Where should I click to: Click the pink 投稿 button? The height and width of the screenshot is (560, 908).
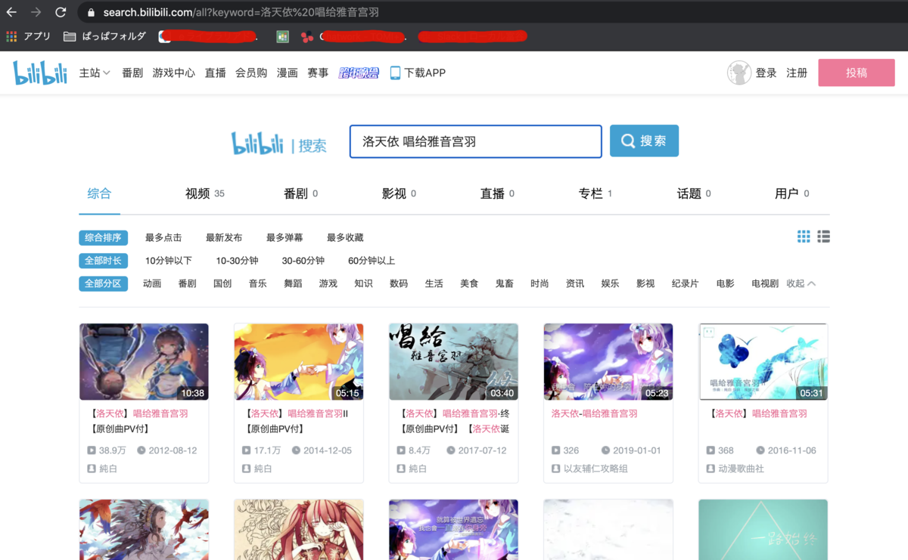tap(856, 72)
